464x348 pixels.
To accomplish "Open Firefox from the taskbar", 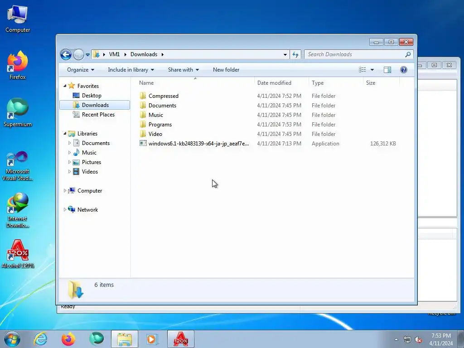I will tap(68, 339).
